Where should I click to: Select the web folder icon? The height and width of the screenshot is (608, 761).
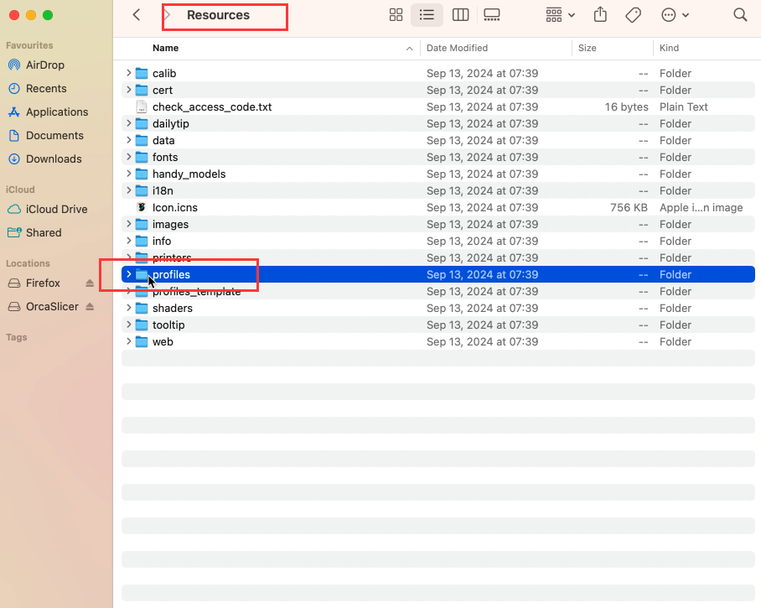pos(142,342)
